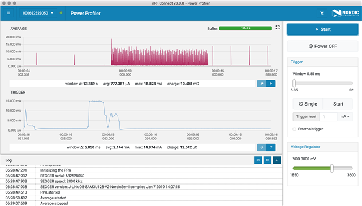Screen dimensions: 362x206
Task: Click the green device connection indicator
Action: click(x=61, y=13)
